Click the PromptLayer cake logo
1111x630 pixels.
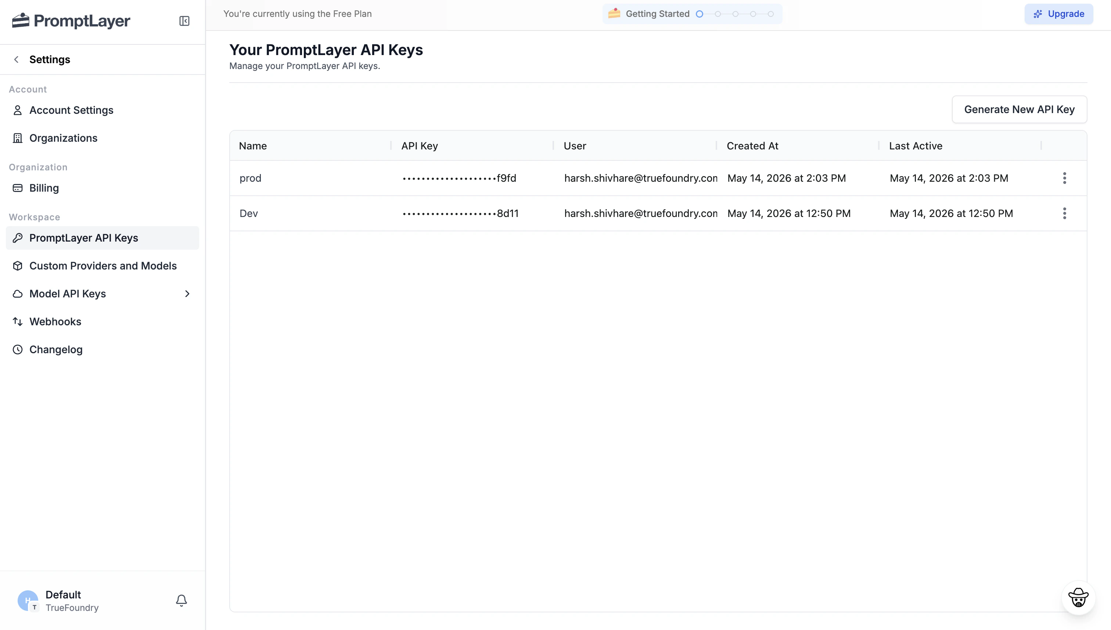pos(20,20)
